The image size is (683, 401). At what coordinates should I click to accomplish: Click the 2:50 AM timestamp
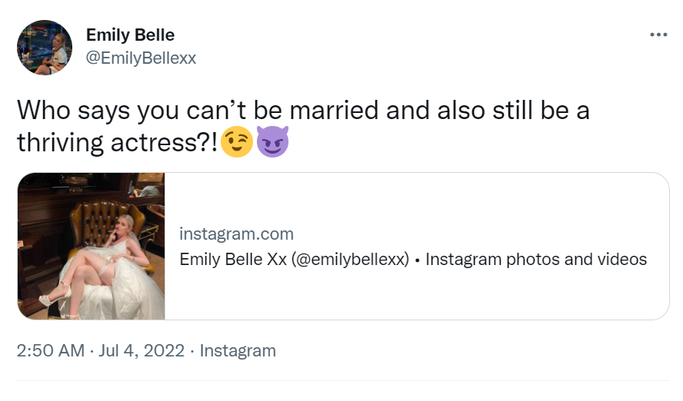[x=50, y=350]
